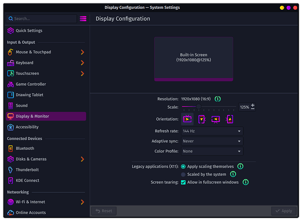The width and height of the screenshot is (302, 221).
Task: Open Thunderbolt settings
Action: pyautogui.click(x=46, y=170)
